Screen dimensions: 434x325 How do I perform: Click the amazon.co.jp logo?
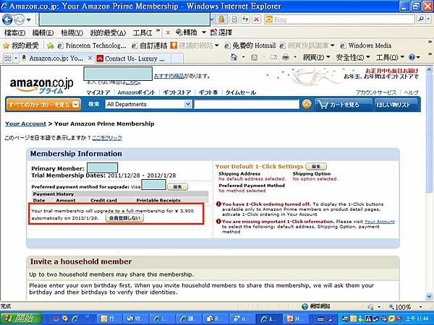pyautogui.click(x=41, y=85)
